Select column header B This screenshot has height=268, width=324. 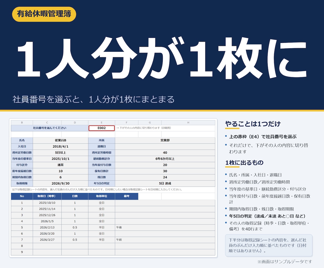(22, 123)
